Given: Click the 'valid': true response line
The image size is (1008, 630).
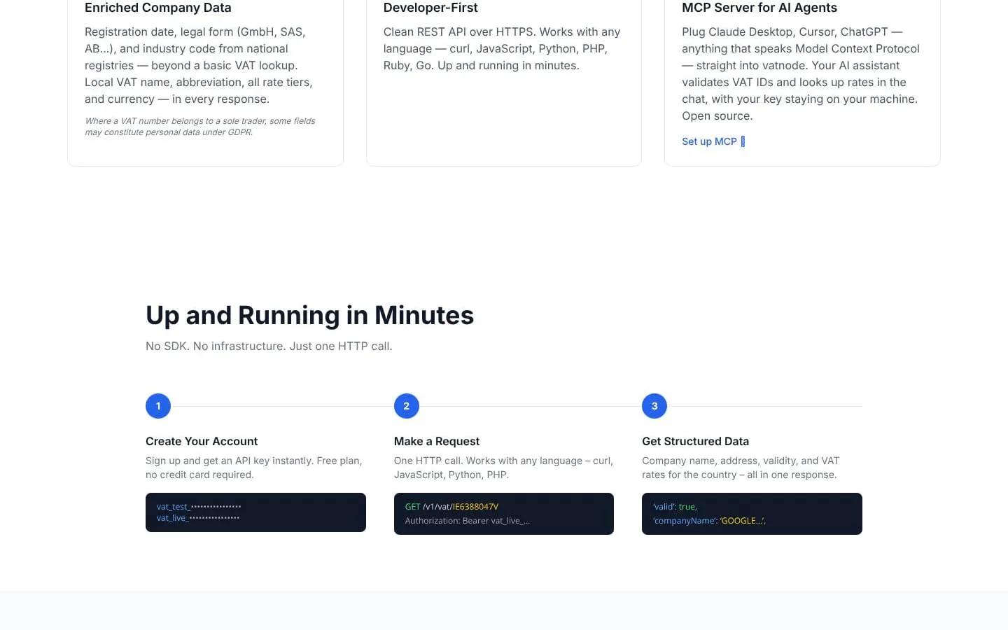Looking at the screenshot, I should (675, 507).
